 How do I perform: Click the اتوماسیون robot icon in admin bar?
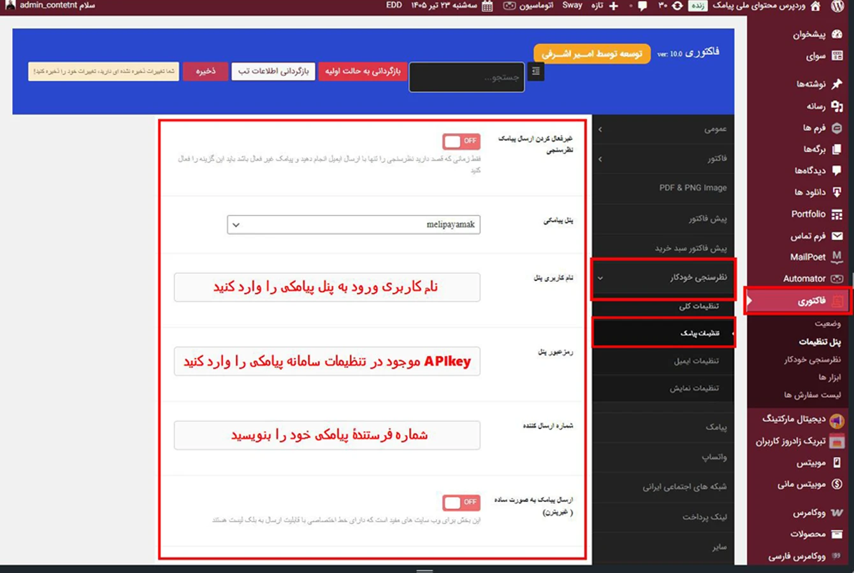click(x=510, y=6)
